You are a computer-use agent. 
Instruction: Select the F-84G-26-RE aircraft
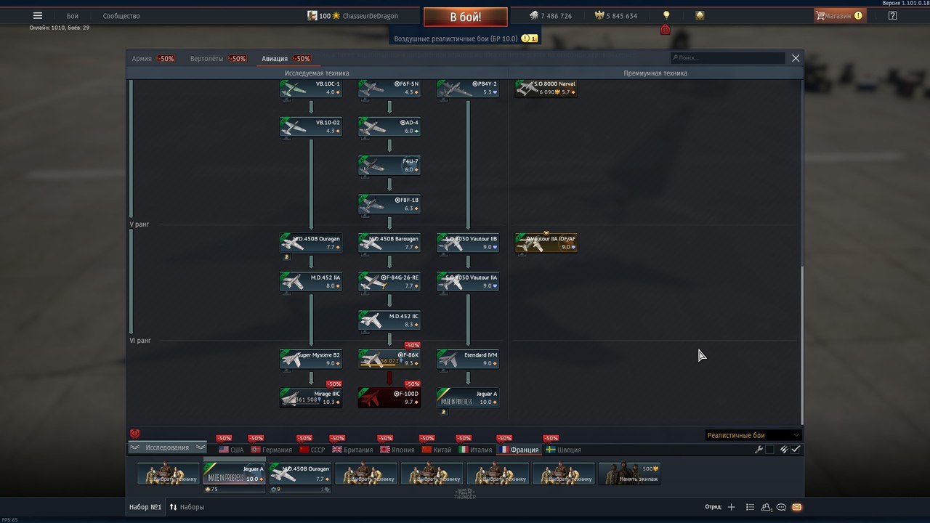[389, 282]
